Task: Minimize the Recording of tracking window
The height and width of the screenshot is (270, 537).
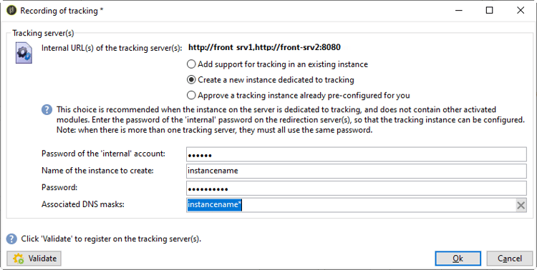Action: click(x=458, y=10)
